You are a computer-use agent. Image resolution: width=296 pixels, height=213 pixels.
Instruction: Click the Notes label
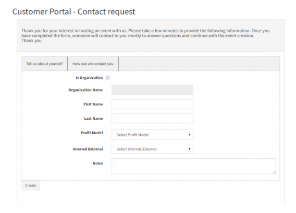98,163
